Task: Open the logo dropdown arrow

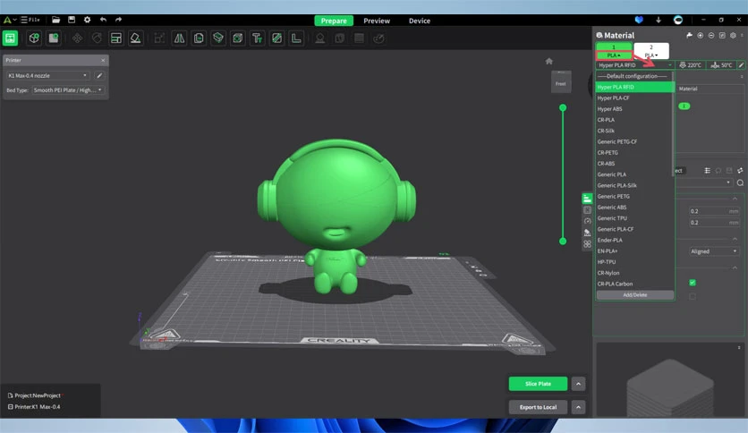Action: [15, 20]
